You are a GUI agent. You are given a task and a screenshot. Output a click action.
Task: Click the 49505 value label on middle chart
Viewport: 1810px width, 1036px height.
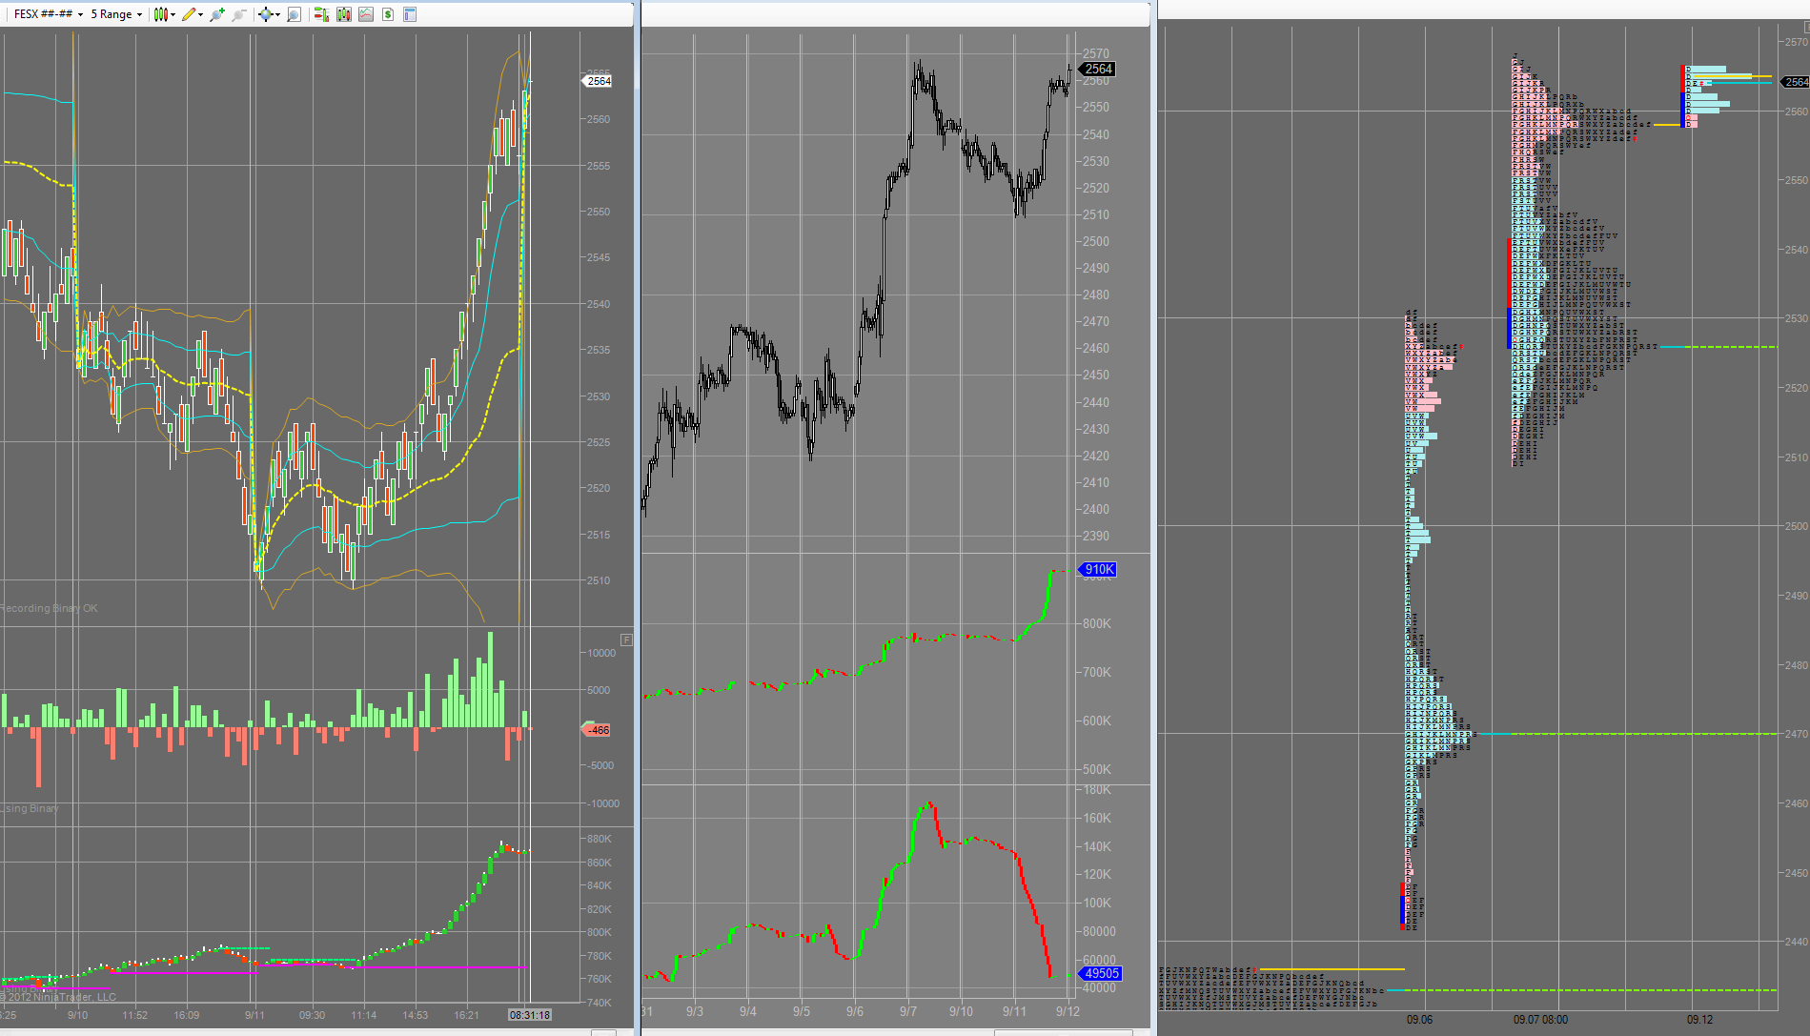(x=1100, y=973)
